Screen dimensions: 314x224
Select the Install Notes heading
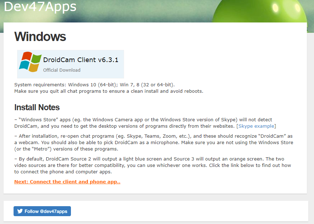[x=37, y=107]
